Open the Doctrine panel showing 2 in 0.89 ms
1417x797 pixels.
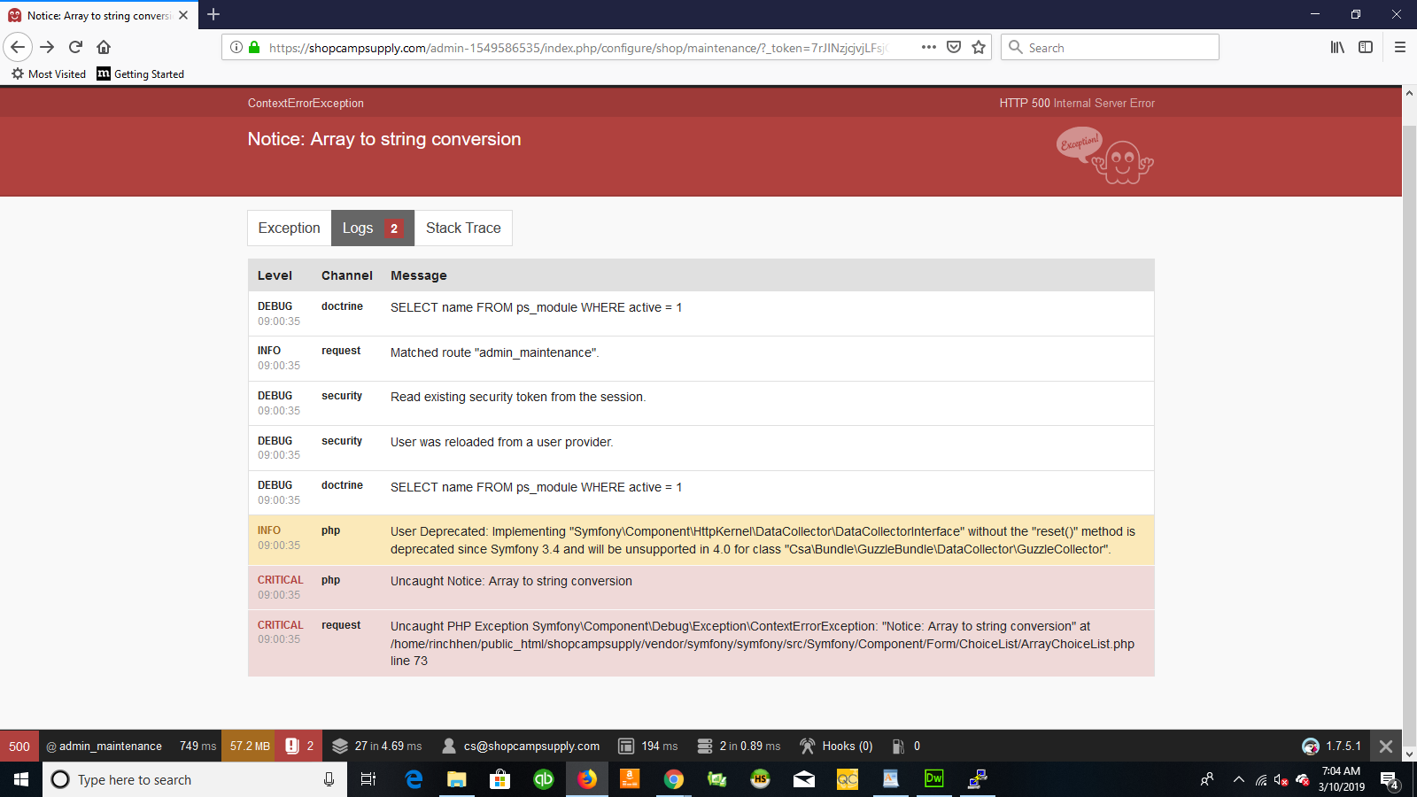(739, 746)
